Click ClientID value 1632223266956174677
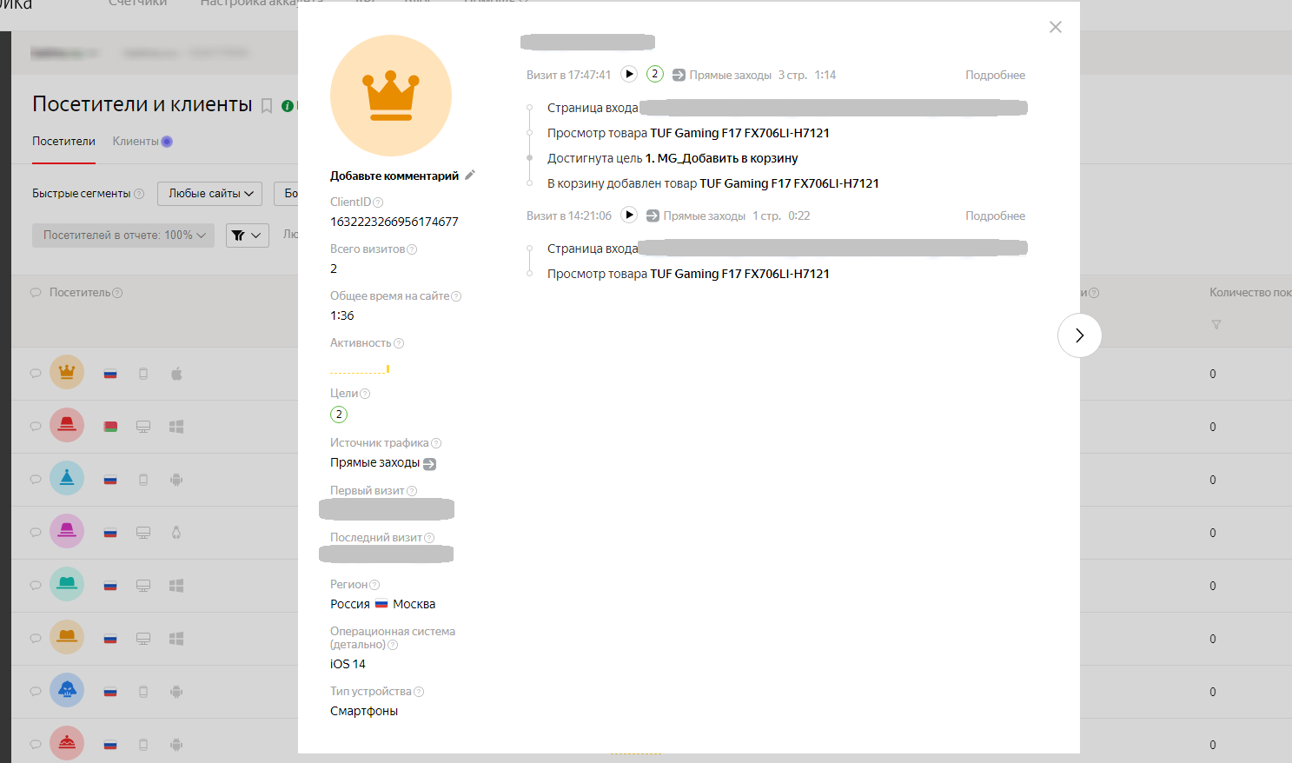This screenshot has height=763, width=1292. [x=394, y=222]
